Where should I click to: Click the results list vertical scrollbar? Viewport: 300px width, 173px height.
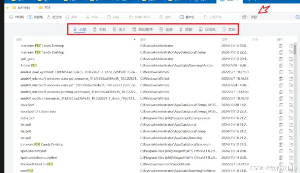[x=295, y=49]
